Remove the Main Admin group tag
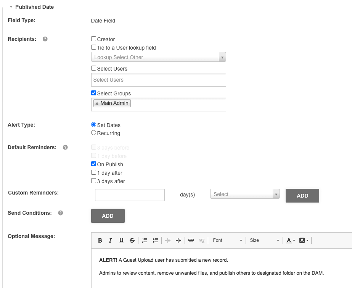The height and width of the screenshot is (288, 352). pyautogui.click(x=97, y=103)
